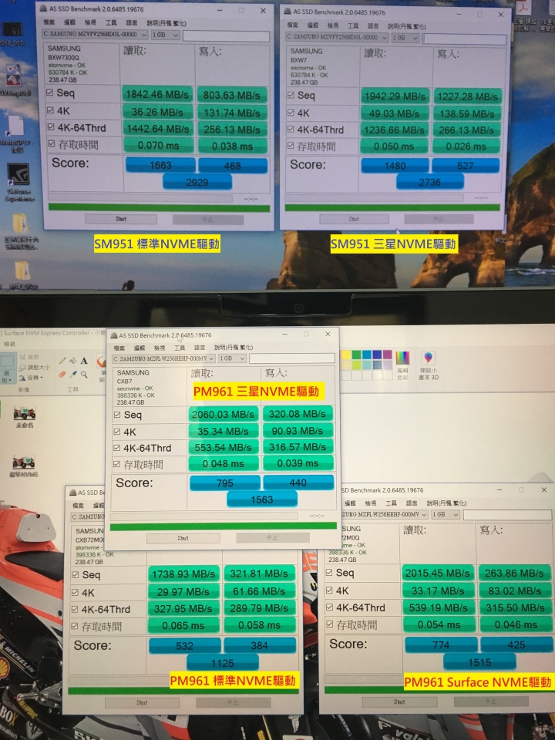Image resolution: width=555 pixels, height=740 pixels.
Task: Uncheck Seq in the BXW7300Q stornvme window
Action: click(49, 92)
